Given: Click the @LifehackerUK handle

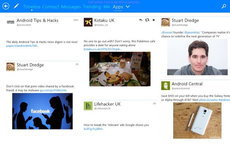Looking at the screenshot, I should point(102,108).
